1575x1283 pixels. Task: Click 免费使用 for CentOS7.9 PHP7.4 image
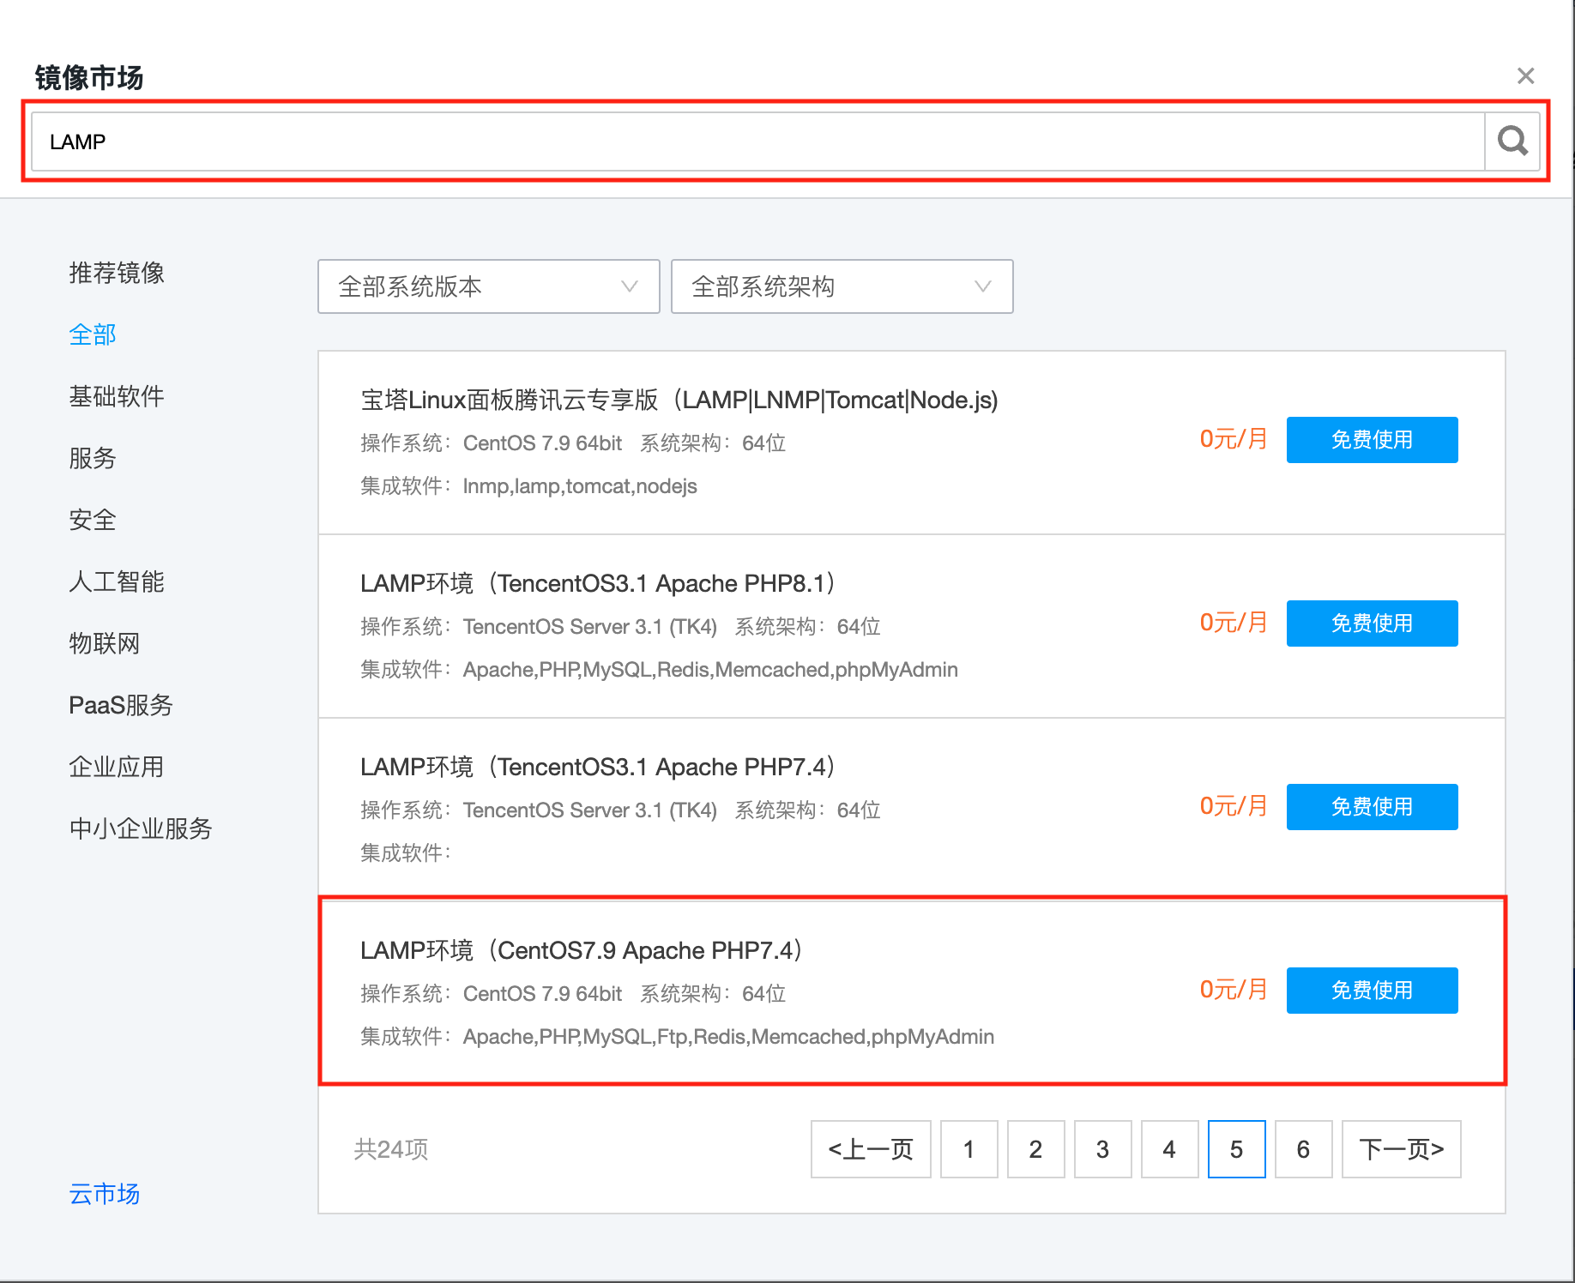pos(1373,991)
